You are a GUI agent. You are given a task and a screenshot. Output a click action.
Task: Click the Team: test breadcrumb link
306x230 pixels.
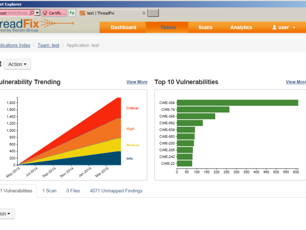(x=48, y=45)
